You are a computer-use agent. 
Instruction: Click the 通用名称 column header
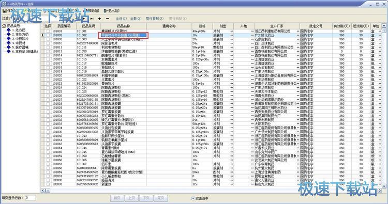[x=169, y=26]
